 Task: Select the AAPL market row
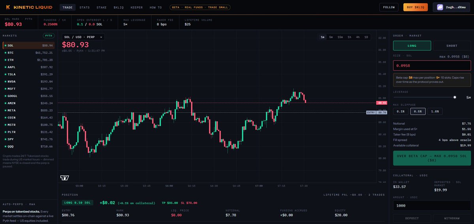28,67
